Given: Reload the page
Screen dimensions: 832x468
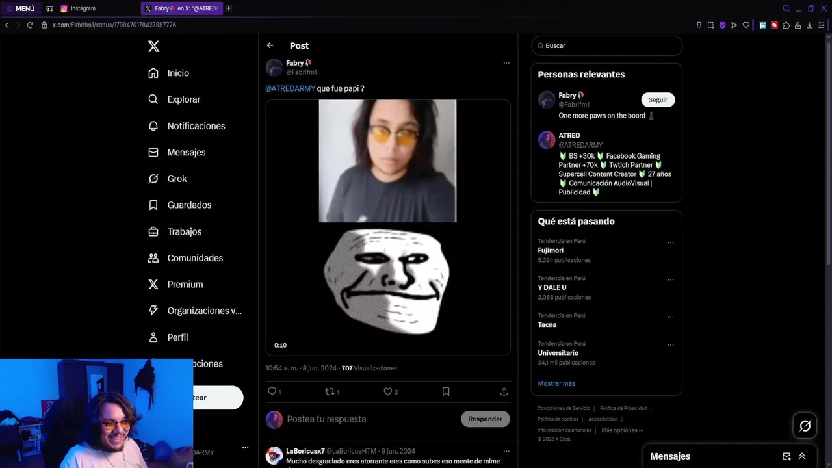Looking at the screenshot, I should point(30,25).
